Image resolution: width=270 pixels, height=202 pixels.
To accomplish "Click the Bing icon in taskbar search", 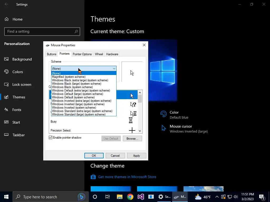I will click(x=81, y=197).
